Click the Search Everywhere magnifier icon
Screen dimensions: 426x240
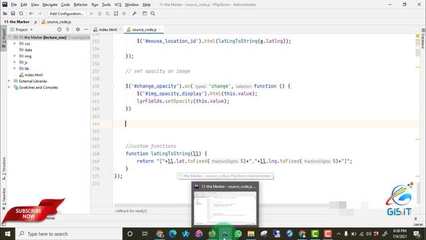coord(152,13)
